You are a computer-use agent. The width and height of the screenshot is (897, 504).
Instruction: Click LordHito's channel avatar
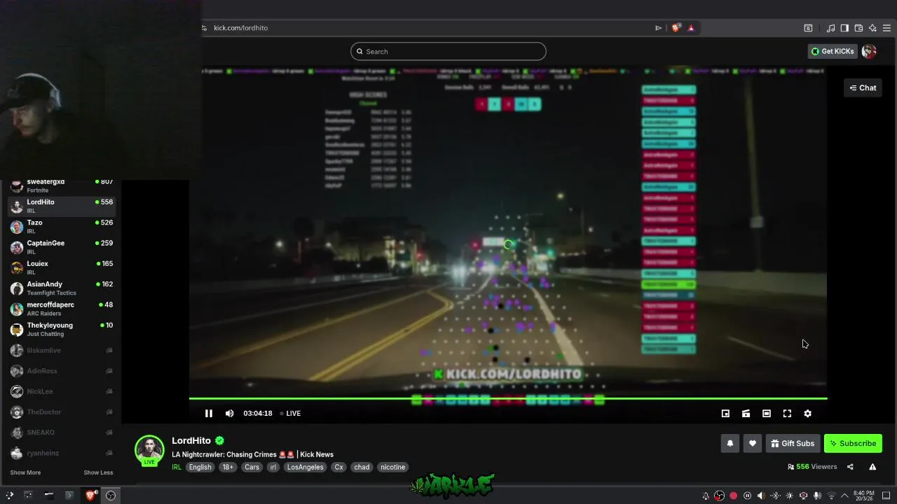pos(149,450)
